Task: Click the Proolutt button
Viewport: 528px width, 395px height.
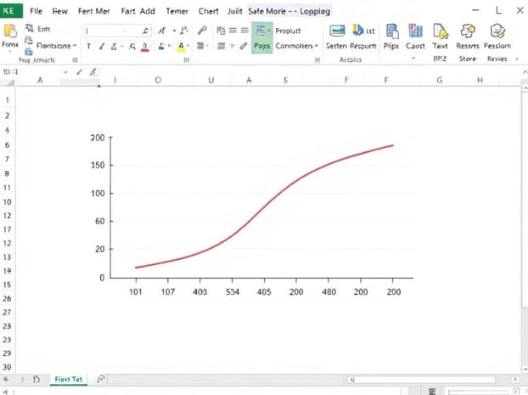Action: pyautogui.click(x=288, y=31)
